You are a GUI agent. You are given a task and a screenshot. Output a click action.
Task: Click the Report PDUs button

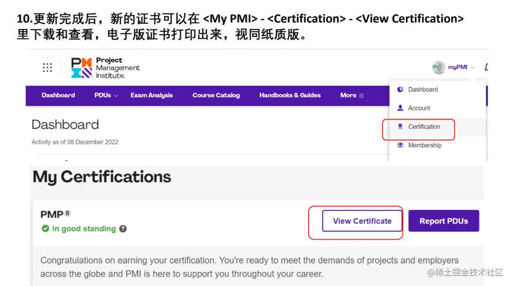coord(444,221)
